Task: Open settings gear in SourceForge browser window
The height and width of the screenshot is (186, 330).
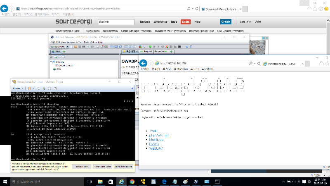Action: click(x=321, y=9)
